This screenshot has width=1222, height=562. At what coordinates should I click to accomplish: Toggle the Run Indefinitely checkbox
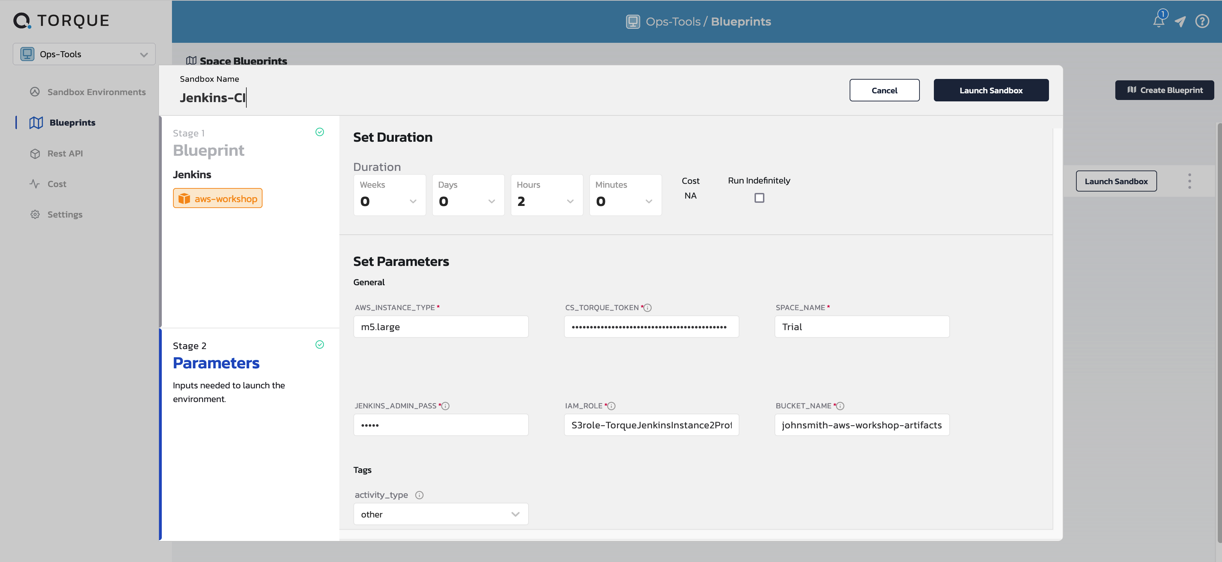(x=759, y=198)
